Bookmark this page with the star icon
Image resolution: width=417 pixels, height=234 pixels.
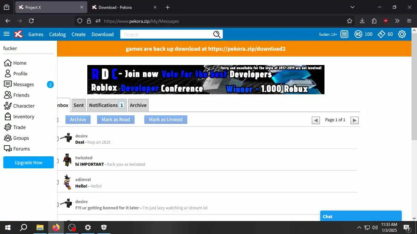(x=350, y=21)
